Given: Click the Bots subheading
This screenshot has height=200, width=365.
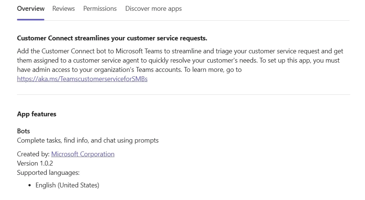Looking at the screenshot, I should pyautogui.click(x=23, y=131).
